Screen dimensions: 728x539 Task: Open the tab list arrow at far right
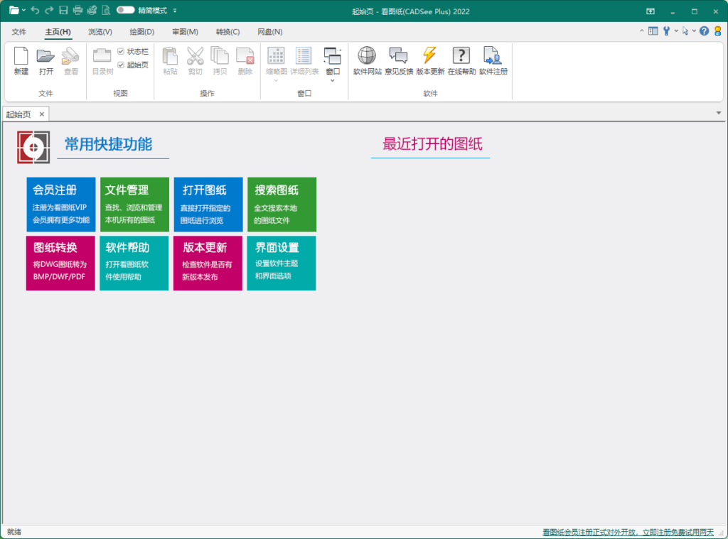pyautogui.click(x=719, y=113)
